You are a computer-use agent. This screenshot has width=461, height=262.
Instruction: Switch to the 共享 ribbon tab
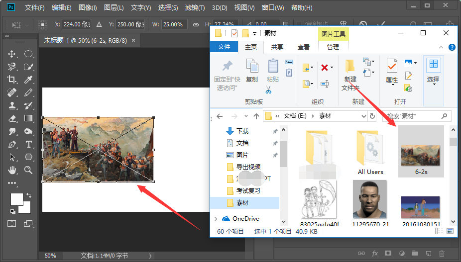(277, 47)
